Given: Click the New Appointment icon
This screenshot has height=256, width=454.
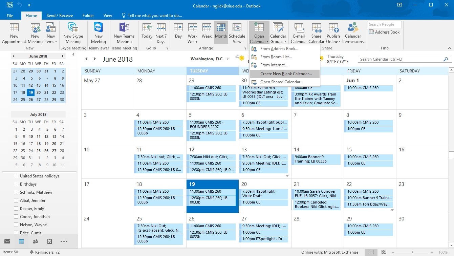Looking at the screenshot, I should pyautogui.click(x=14, y=28).
